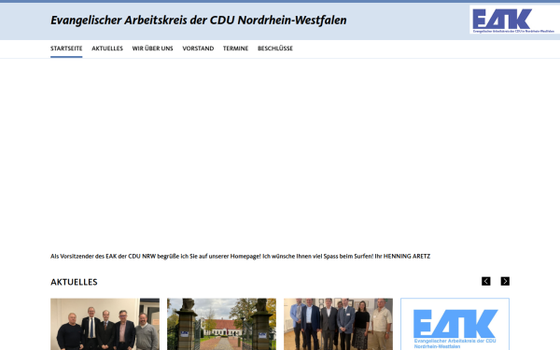Click the site title Evangelischer Arbeitskreis der CDU
This screenshot has height=350, width=560.
pyautogui.click(x=199, y=20)
